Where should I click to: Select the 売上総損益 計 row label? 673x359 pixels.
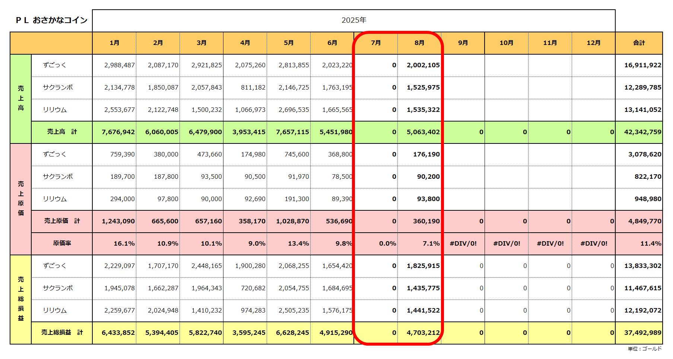[x=62, y=333]
